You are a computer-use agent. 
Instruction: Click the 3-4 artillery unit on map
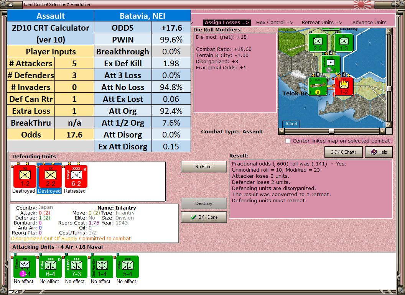(x=331, y=64)
